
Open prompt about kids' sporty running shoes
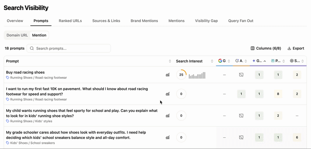82,113
